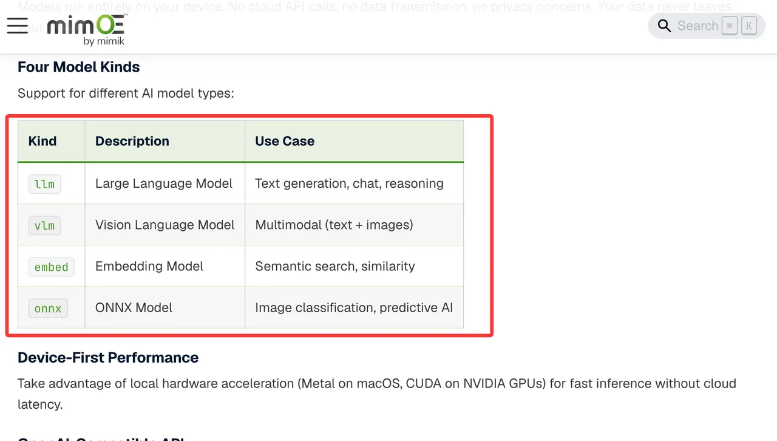Click the Embedding Model description cell
This screenshot has height=441, width=777.
(x=165, y=266)
